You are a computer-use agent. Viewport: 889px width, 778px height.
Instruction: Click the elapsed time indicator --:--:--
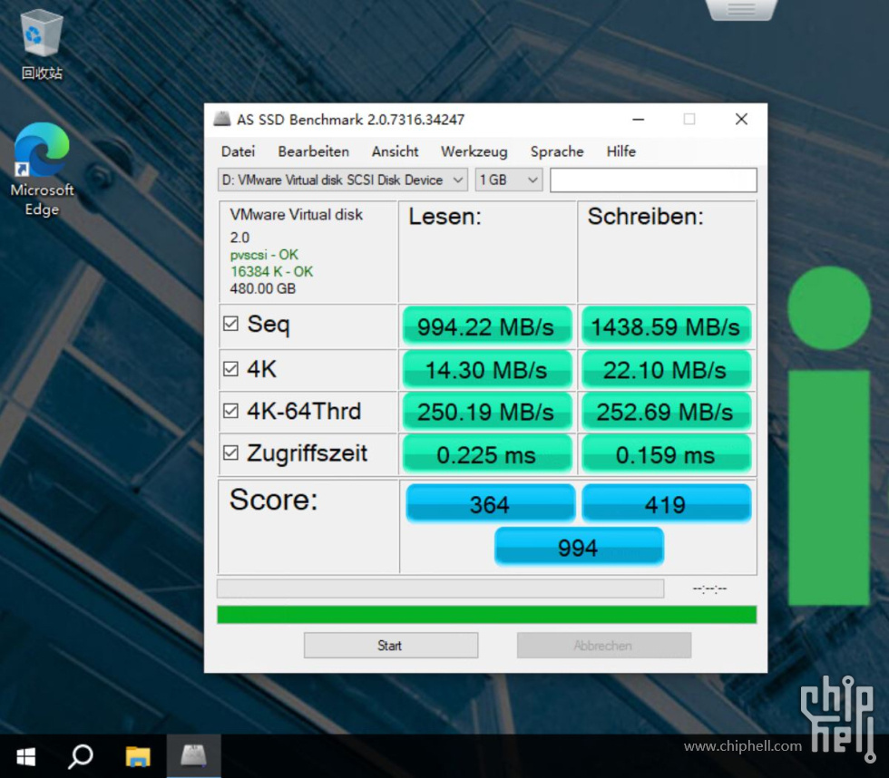[709, 588]
